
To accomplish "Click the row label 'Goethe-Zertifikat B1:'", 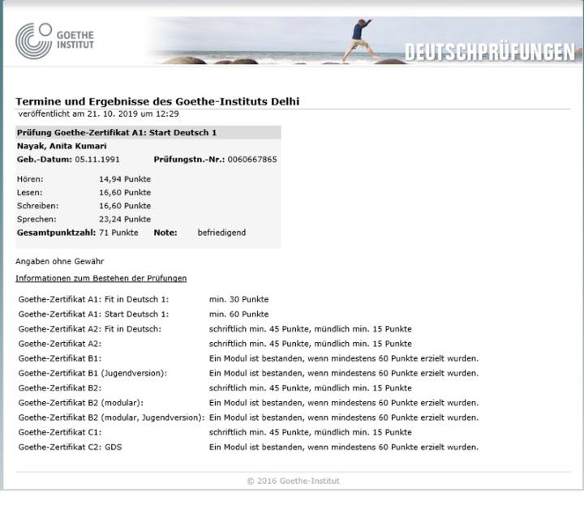I will click(59, 358).
